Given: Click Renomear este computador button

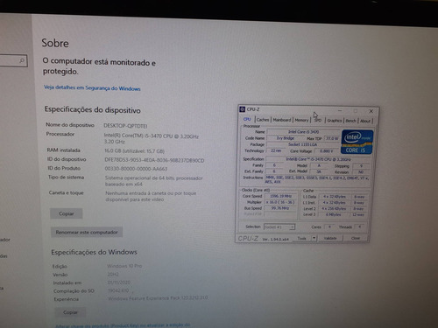Looking at the screenshot, I should pyautogui.click(x=87, y=233).
